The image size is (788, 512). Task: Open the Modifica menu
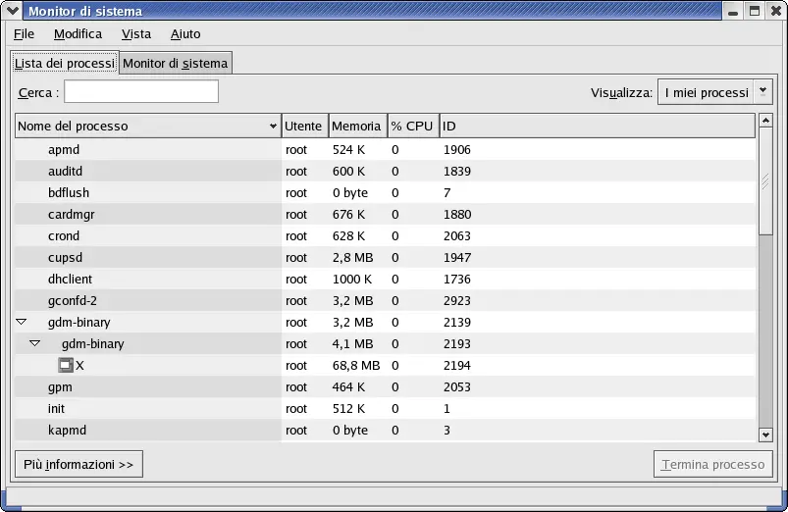(78, 34)
